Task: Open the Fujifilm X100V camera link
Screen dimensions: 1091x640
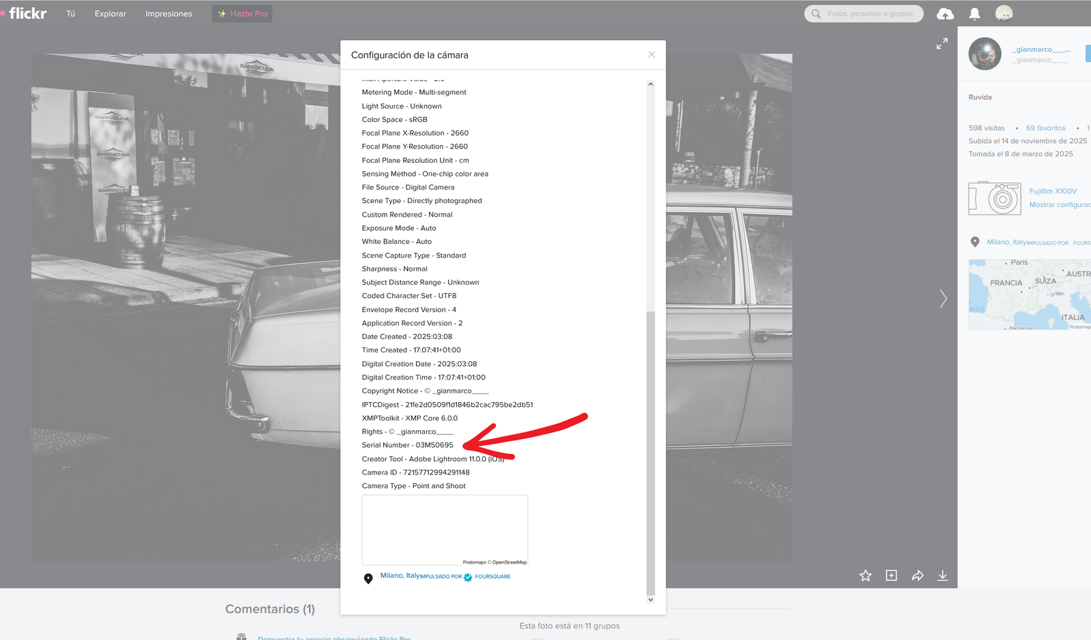Action: [x=1053, y=192]
